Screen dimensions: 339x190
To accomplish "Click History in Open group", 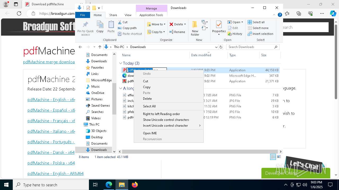I will (235, 34).
